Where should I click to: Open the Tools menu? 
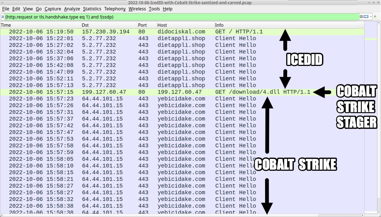click(154, 9)
